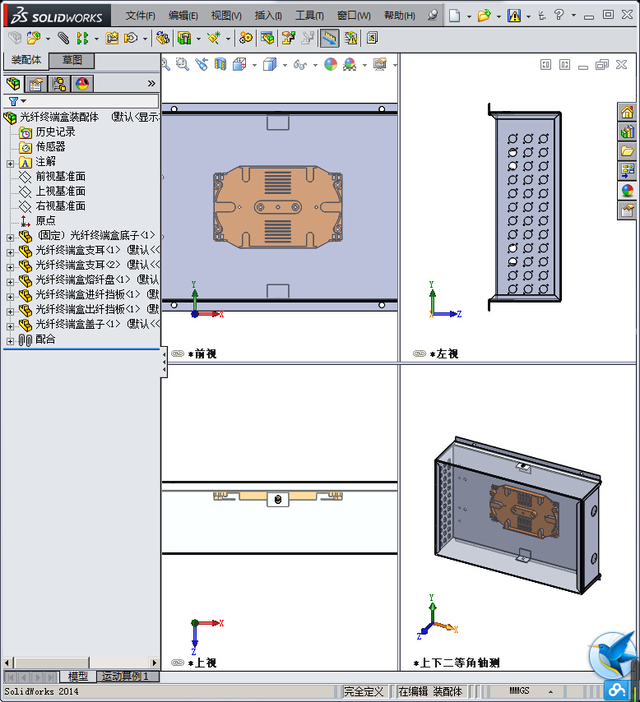Open the View Palette task pane

point(627,171)
